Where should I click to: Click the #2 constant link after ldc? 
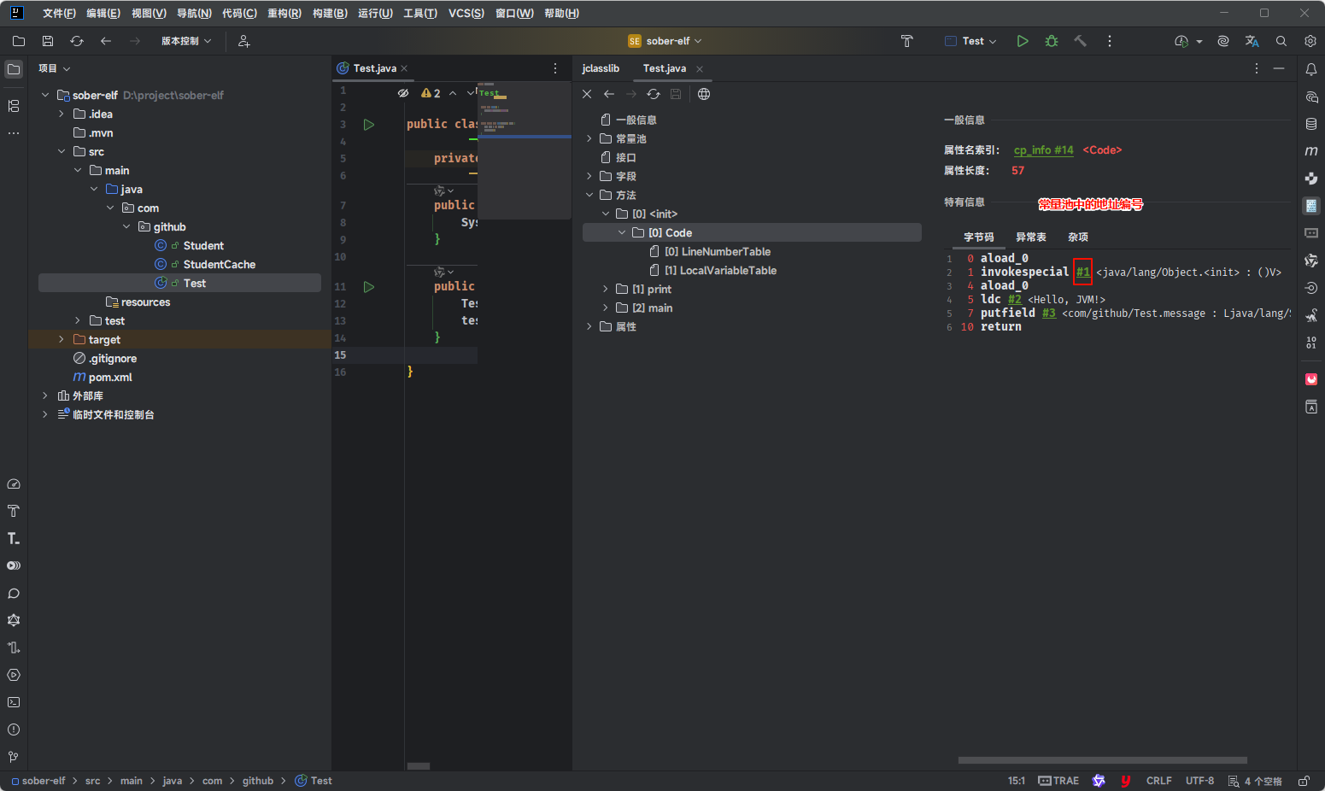[1014, 300]
